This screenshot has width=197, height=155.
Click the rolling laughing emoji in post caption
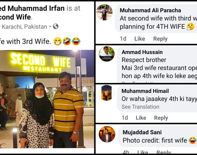(67, 41)
